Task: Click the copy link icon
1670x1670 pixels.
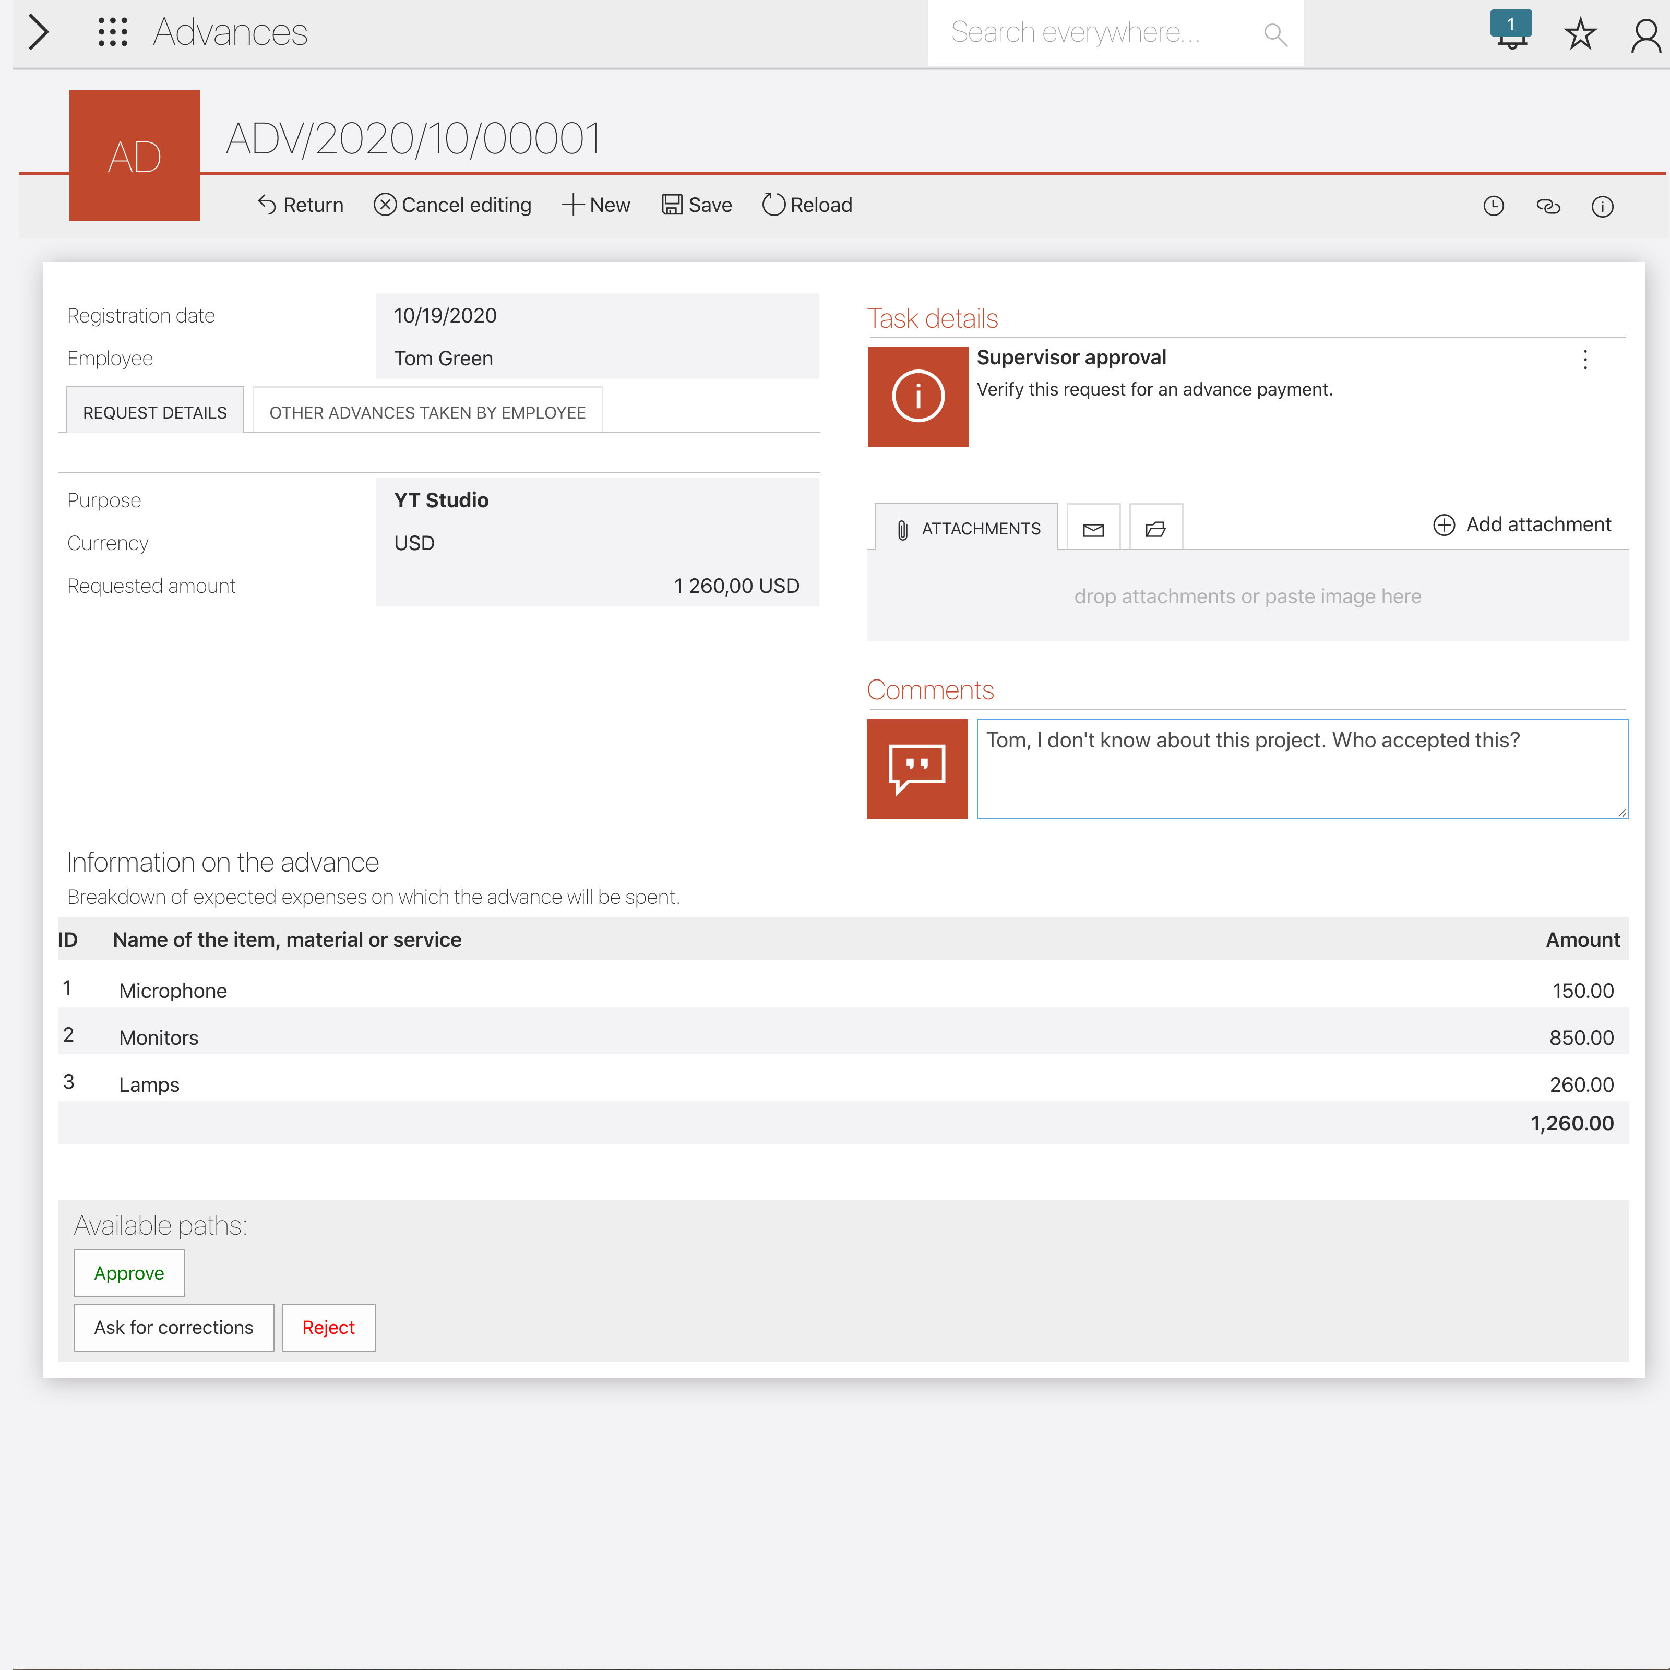Action: point(1547,206)
